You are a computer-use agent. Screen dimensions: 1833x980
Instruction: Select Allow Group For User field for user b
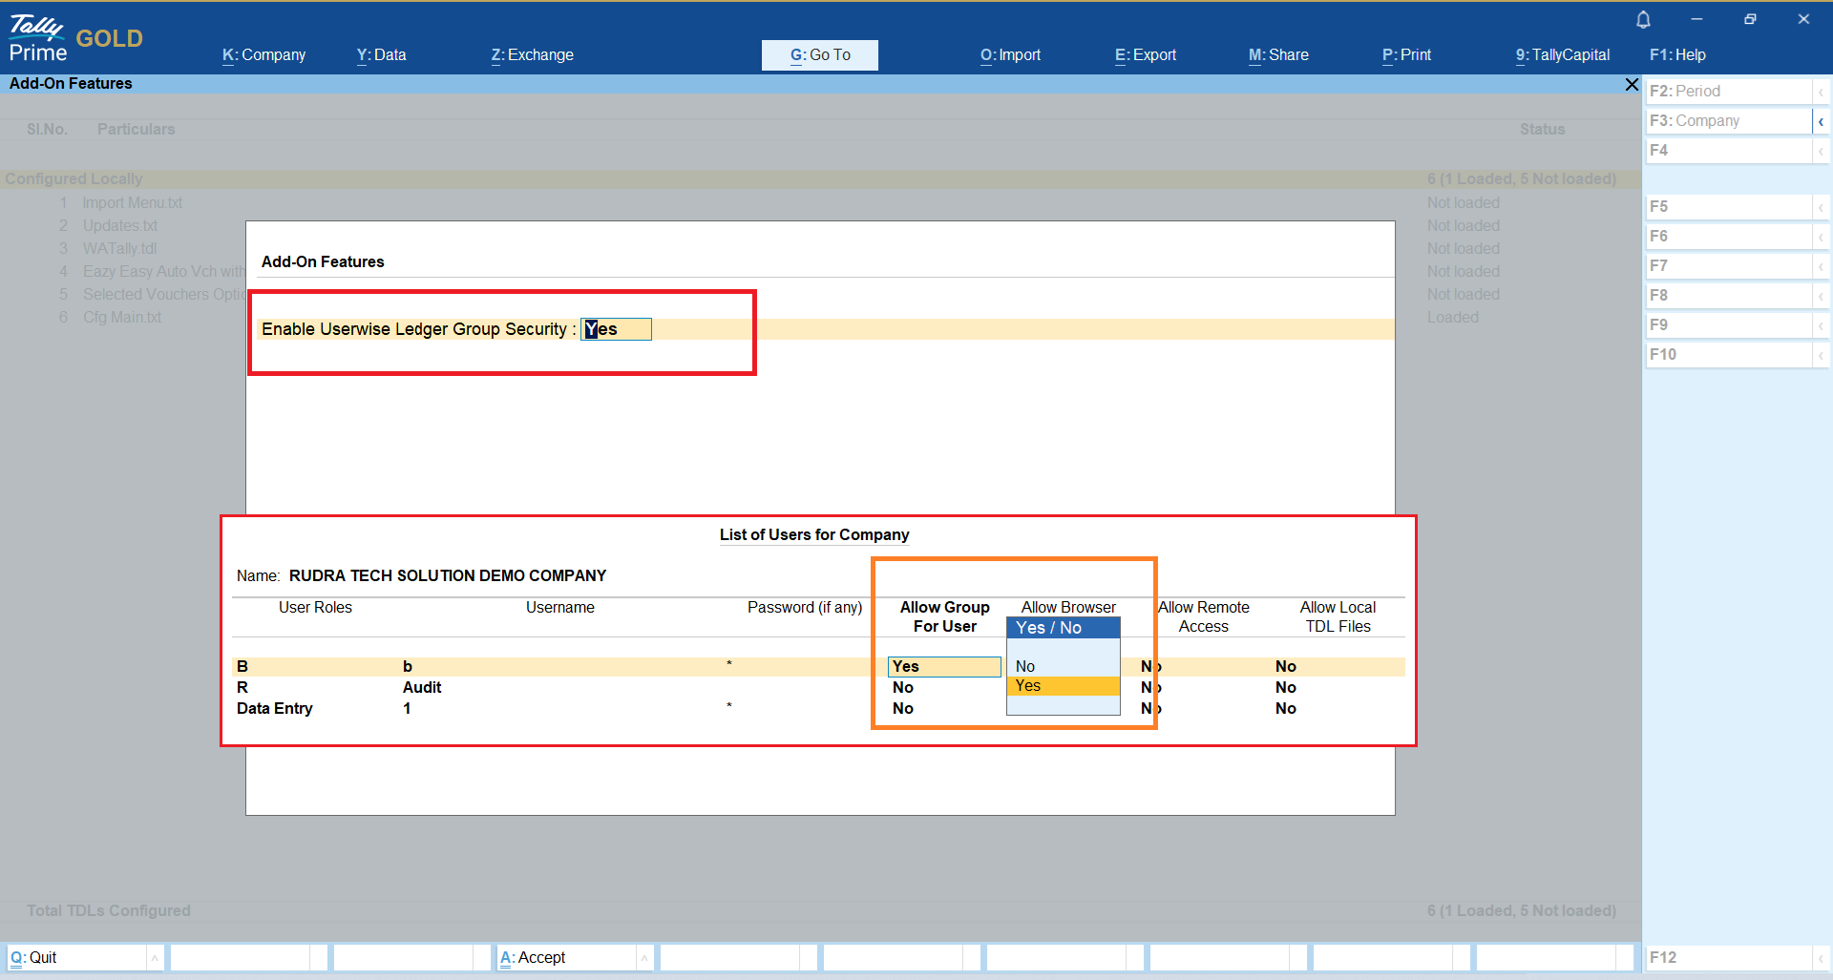(943, 667)
